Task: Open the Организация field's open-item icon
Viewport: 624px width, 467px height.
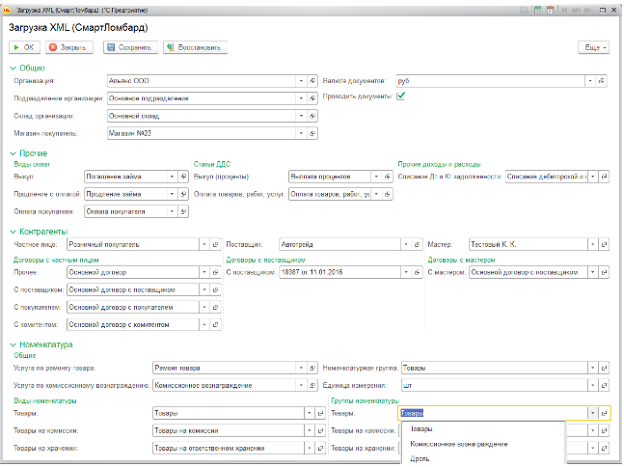Action: click(312, 81)
